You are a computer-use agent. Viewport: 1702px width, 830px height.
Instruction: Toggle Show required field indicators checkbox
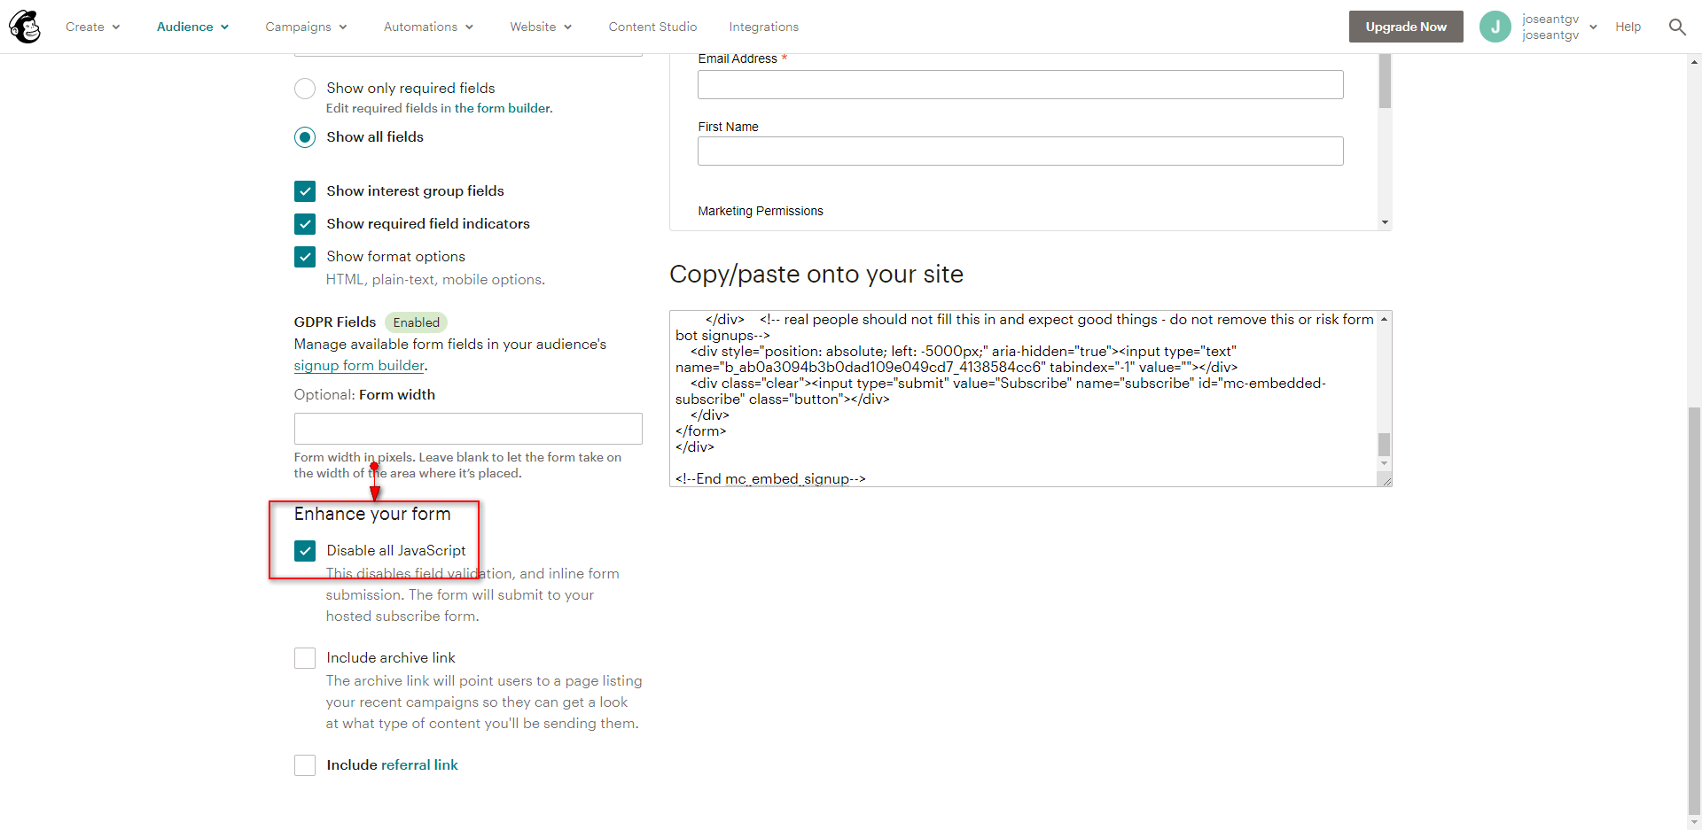pyautogui.click(x=305, y=224)
